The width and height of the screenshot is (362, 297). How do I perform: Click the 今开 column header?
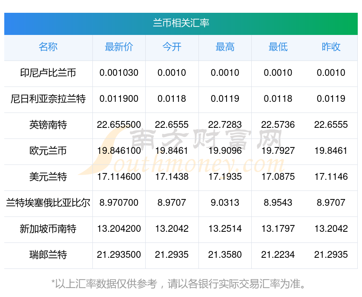[x=172, y=47]
